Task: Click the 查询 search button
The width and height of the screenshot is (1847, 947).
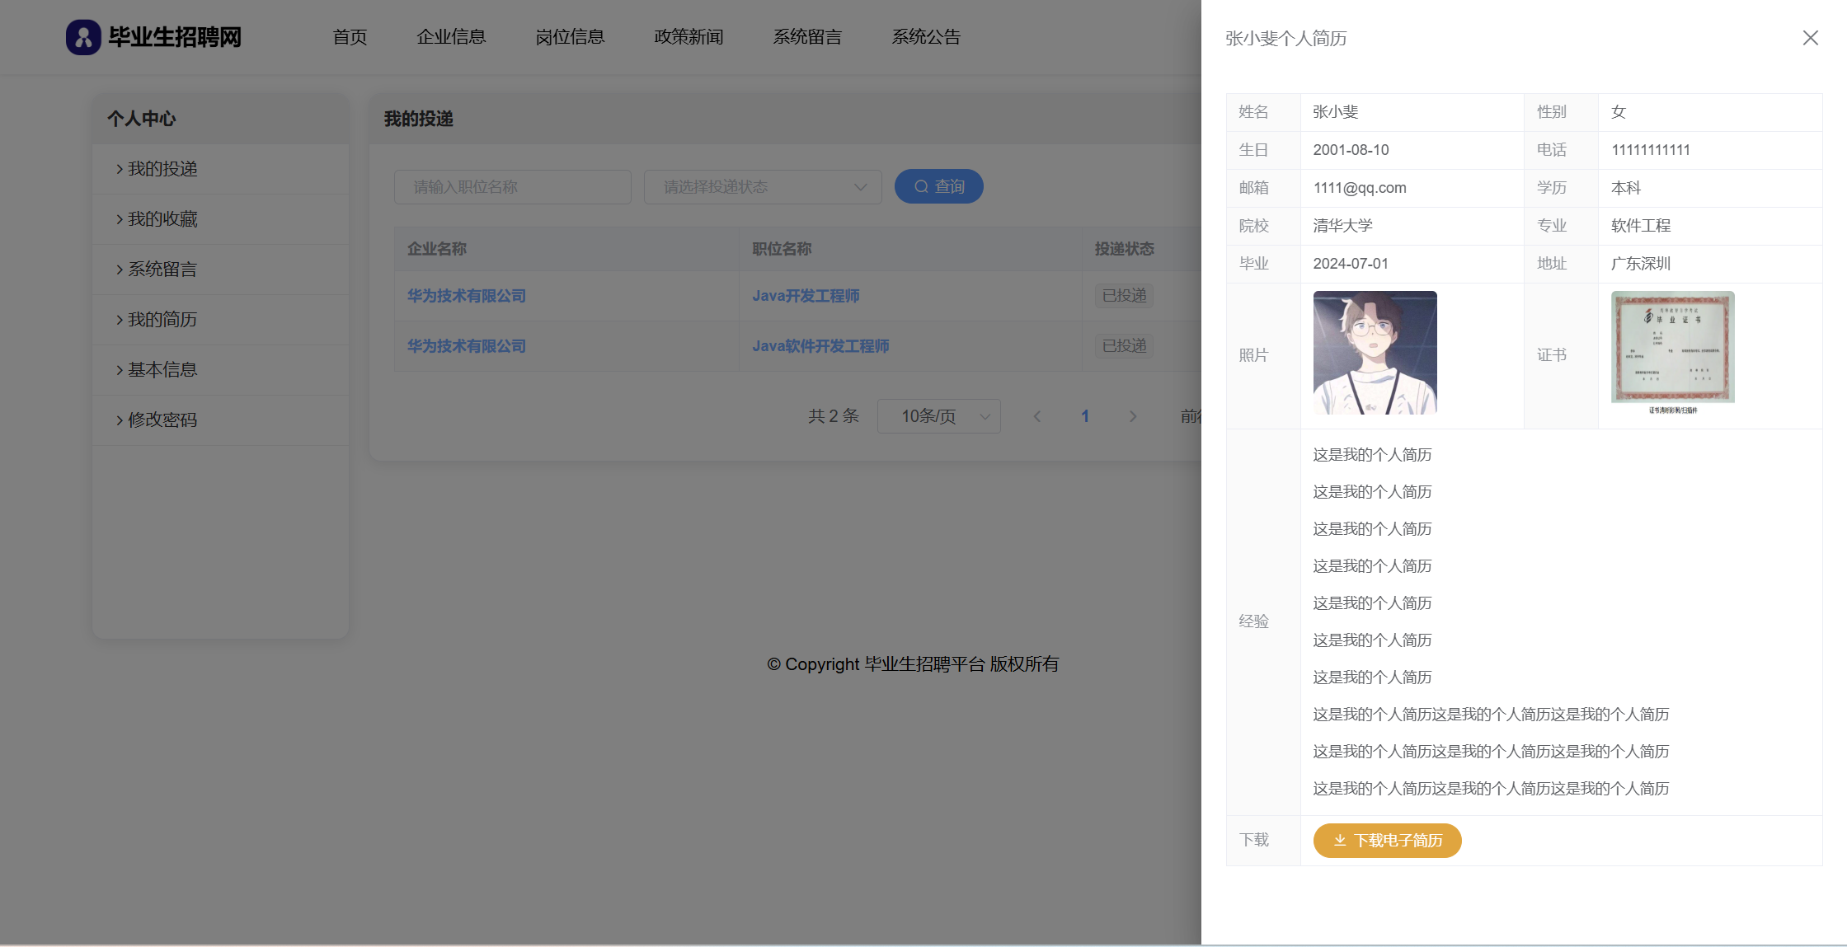Action: [938, 186]
